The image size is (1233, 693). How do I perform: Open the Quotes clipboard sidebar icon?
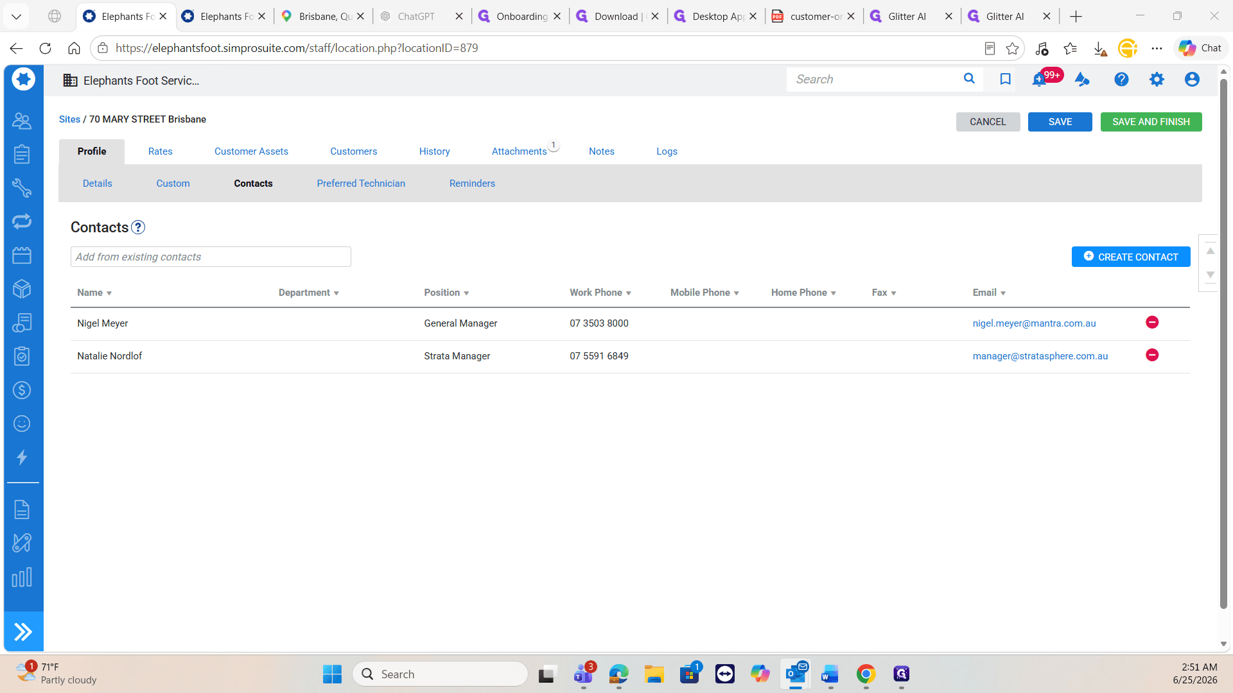point(22,154)
